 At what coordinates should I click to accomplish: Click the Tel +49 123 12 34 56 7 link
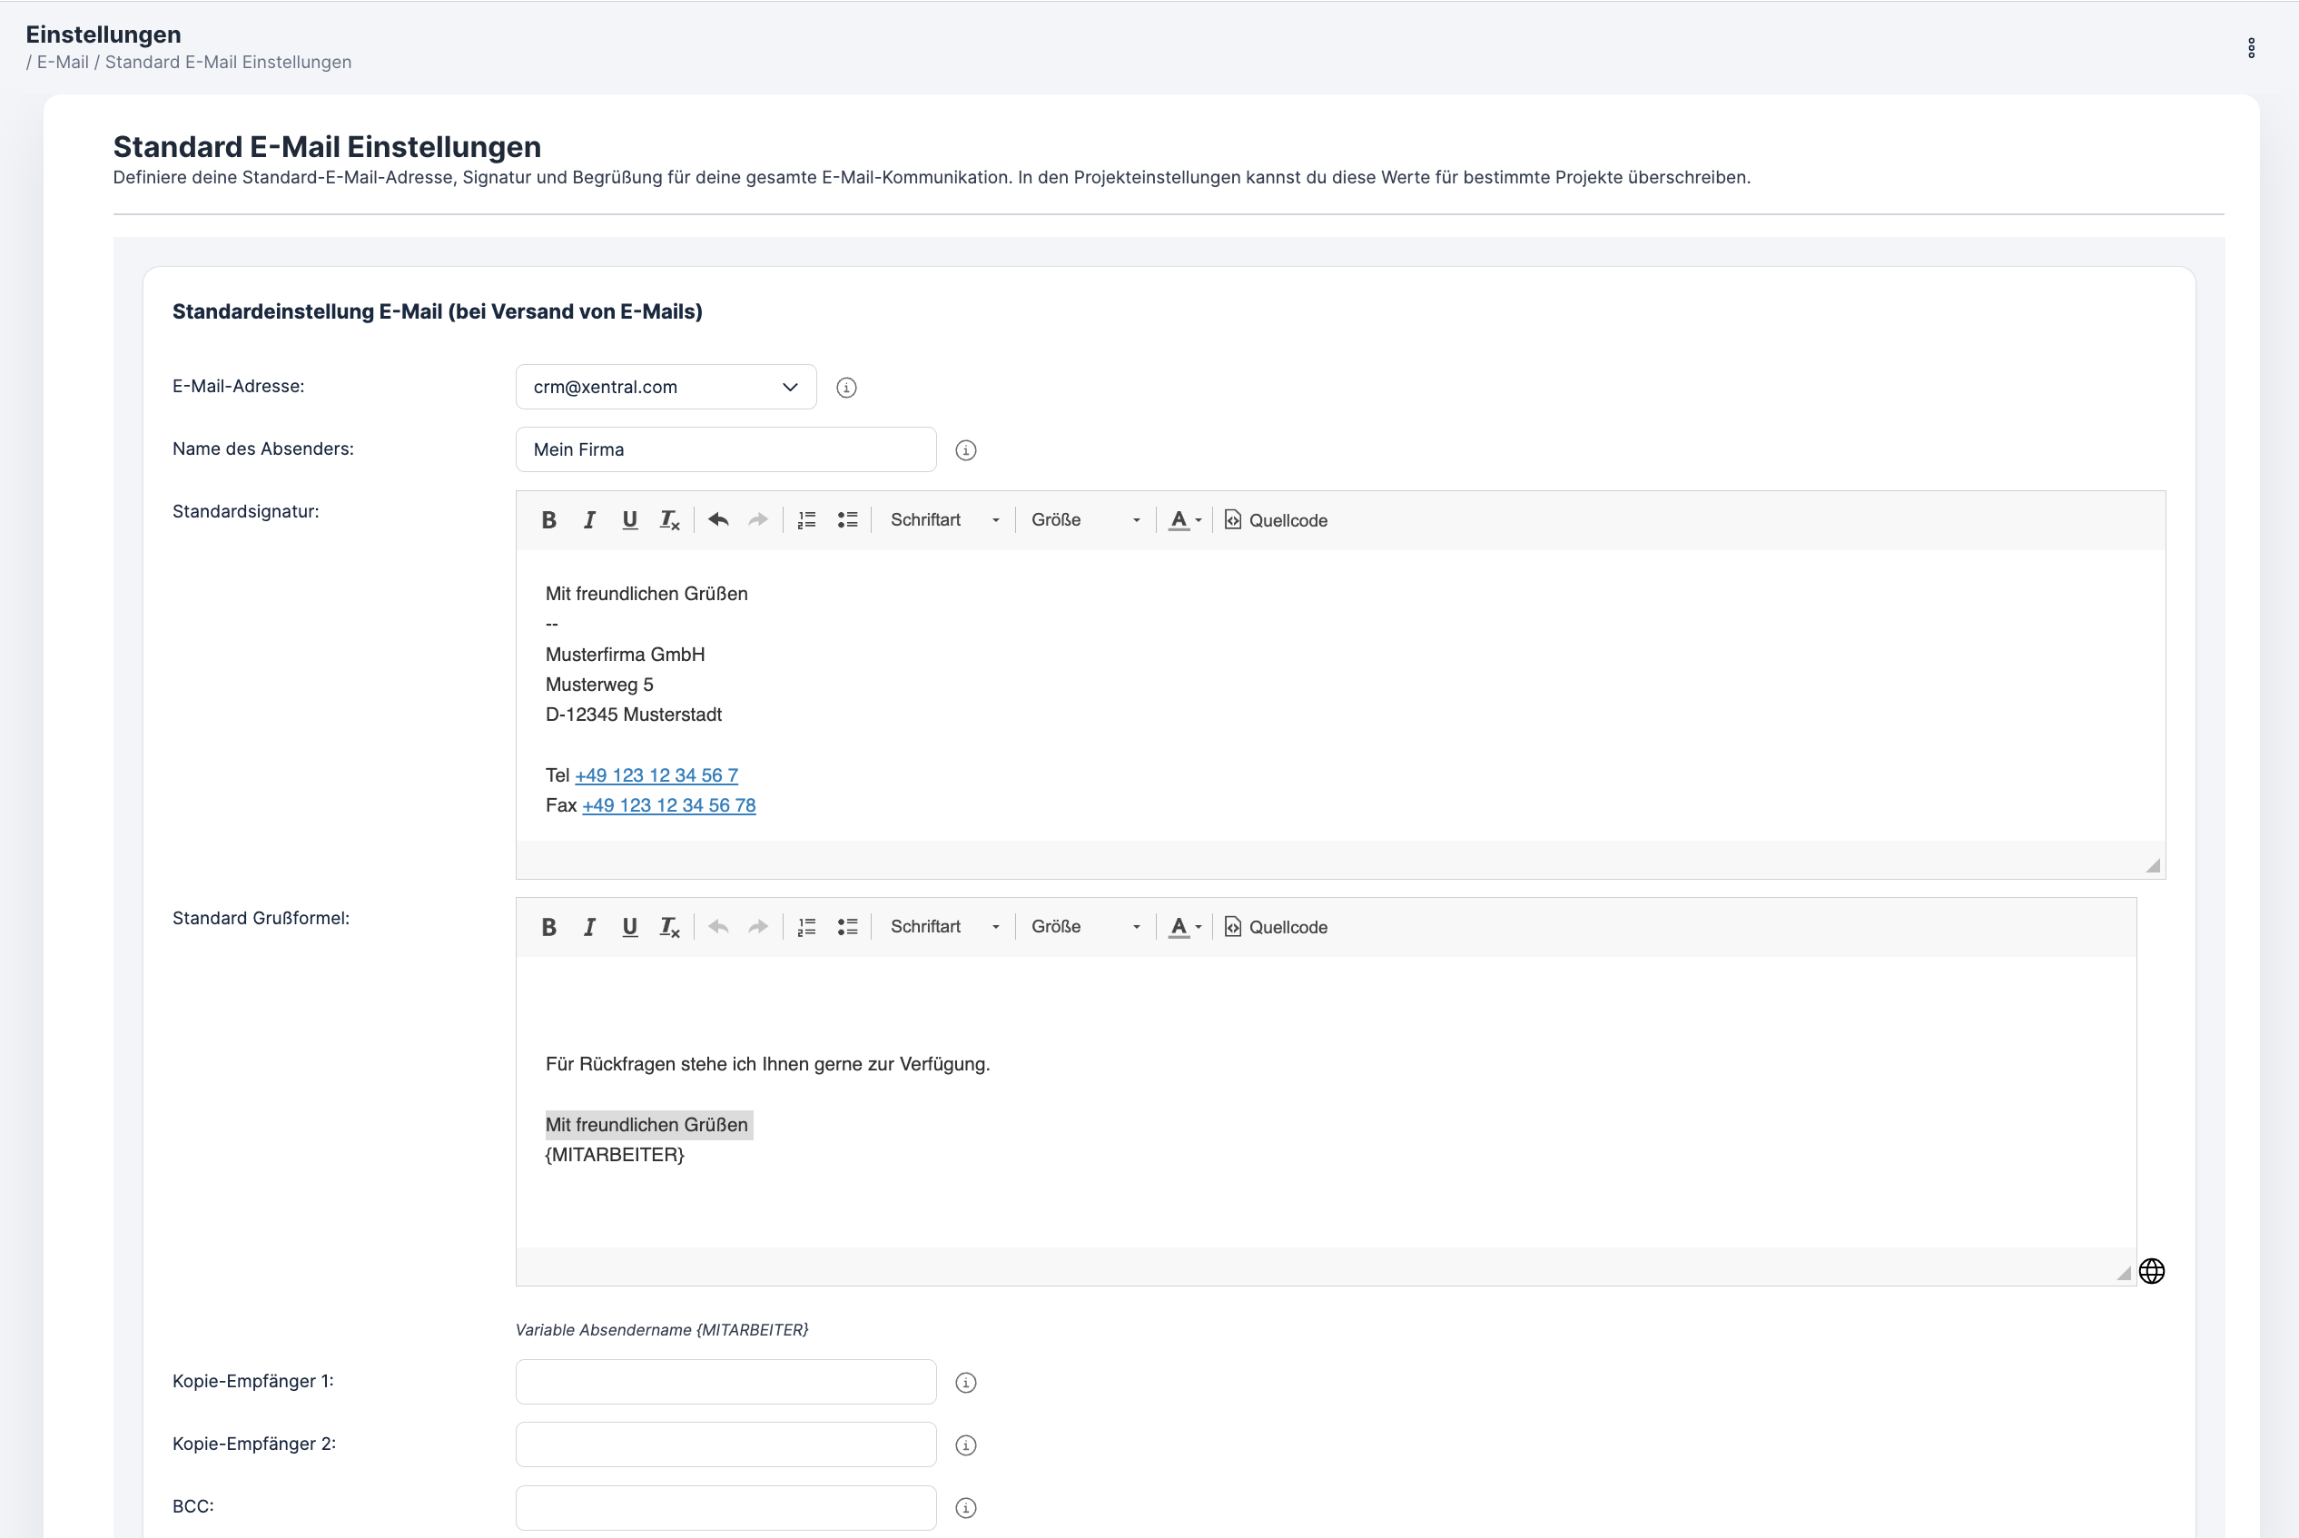[x=656, y=774]
